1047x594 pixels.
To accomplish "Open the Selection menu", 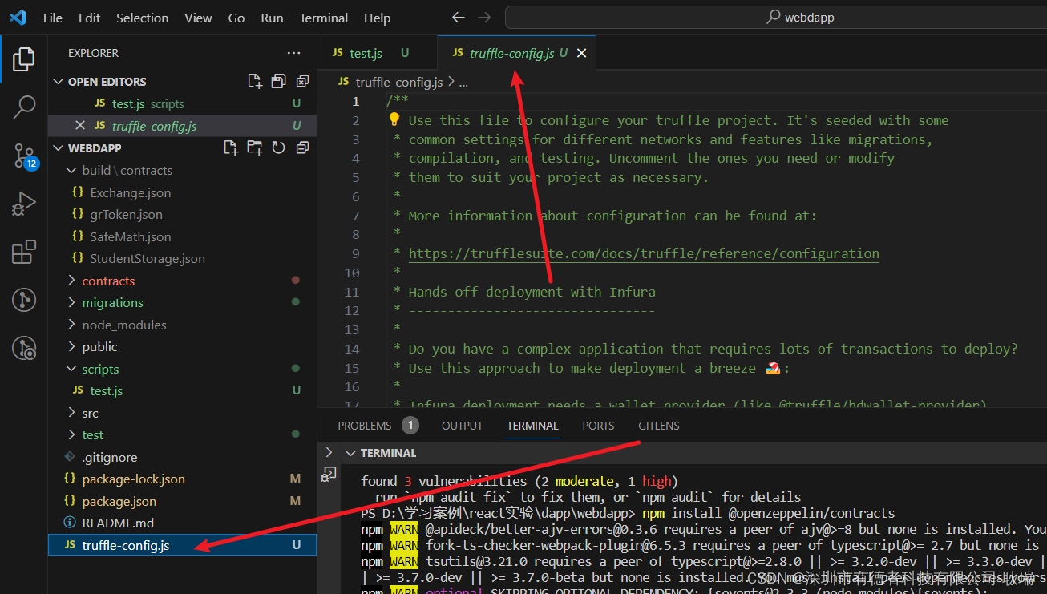I will [143, 18].
